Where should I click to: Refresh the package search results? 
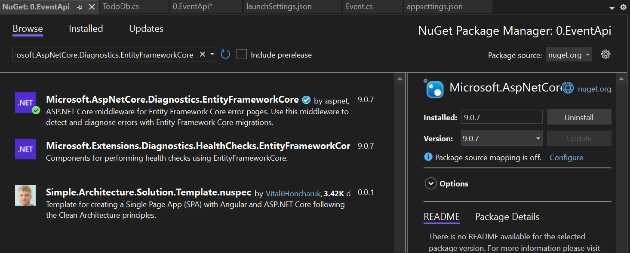click(225, 55)
